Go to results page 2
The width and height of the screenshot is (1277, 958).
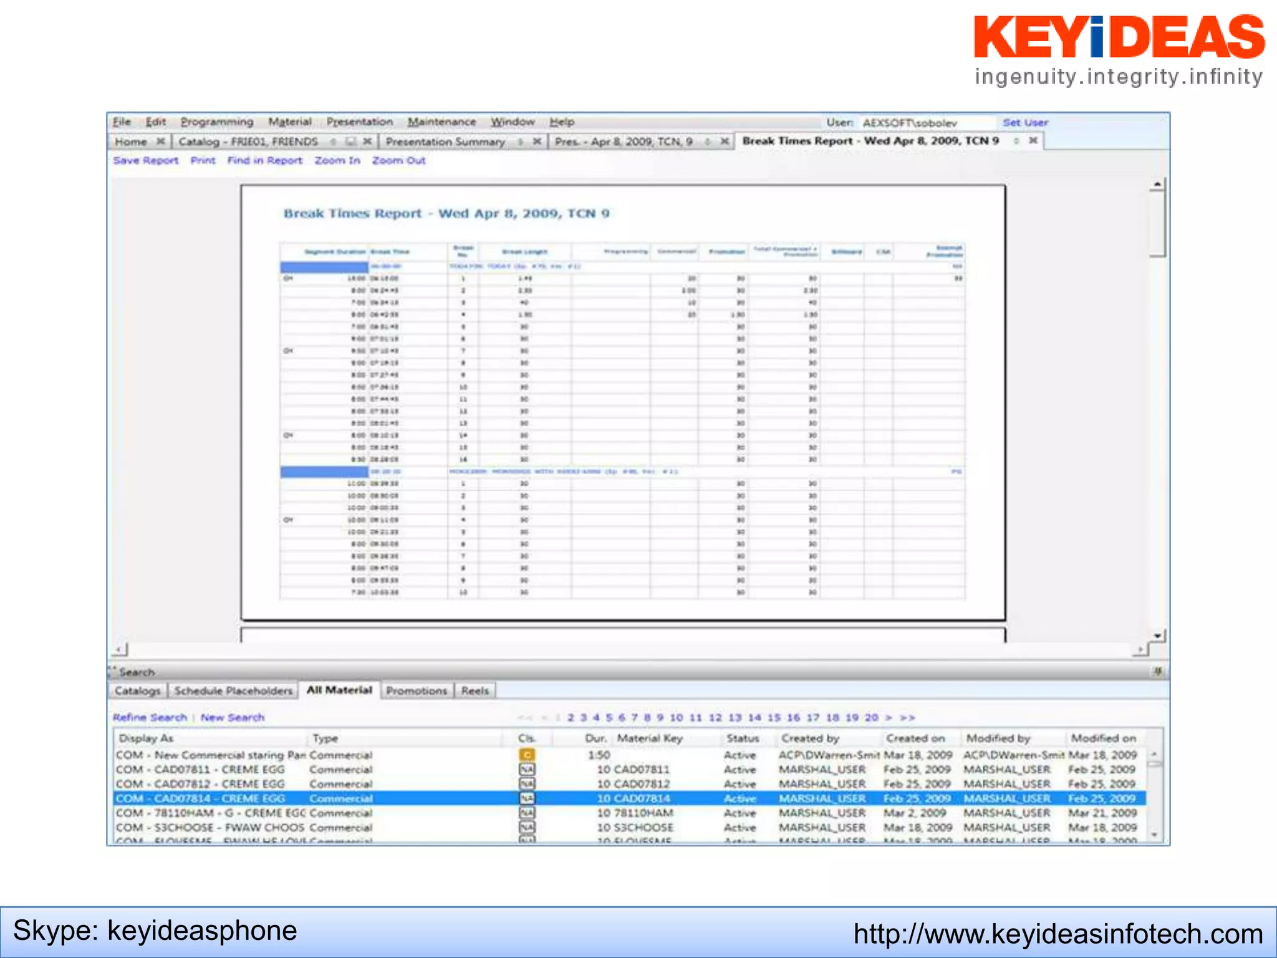coord(571,717)
